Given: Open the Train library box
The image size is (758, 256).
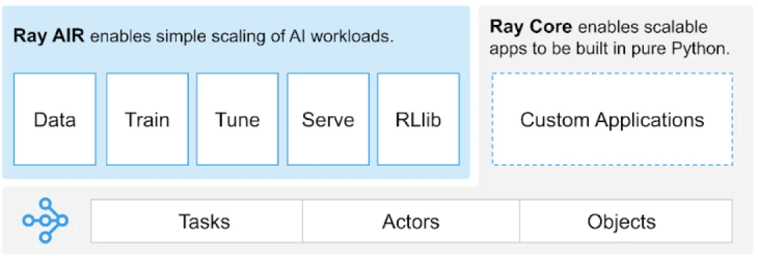Looking at the screenshot, I should tap(147, 119).
